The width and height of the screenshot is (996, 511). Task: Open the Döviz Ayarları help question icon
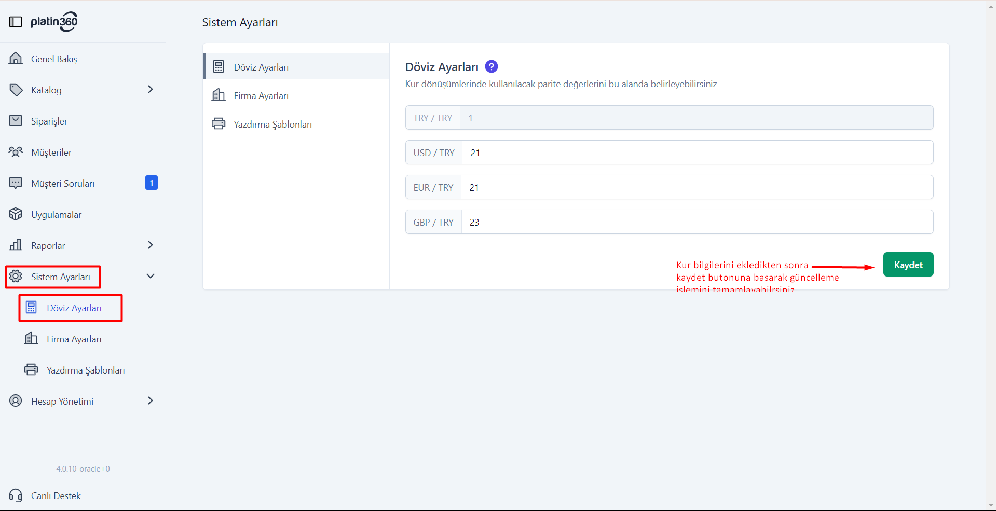(x=491, y=66)
